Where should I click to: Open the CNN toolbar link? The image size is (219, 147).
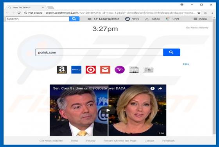pos(172,19)
